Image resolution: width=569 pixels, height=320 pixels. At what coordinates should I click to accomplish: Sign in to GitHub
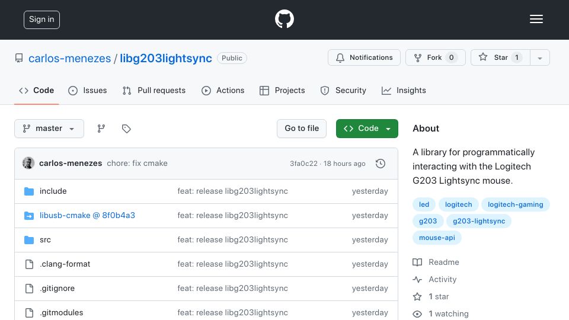[x=41, y=20]
